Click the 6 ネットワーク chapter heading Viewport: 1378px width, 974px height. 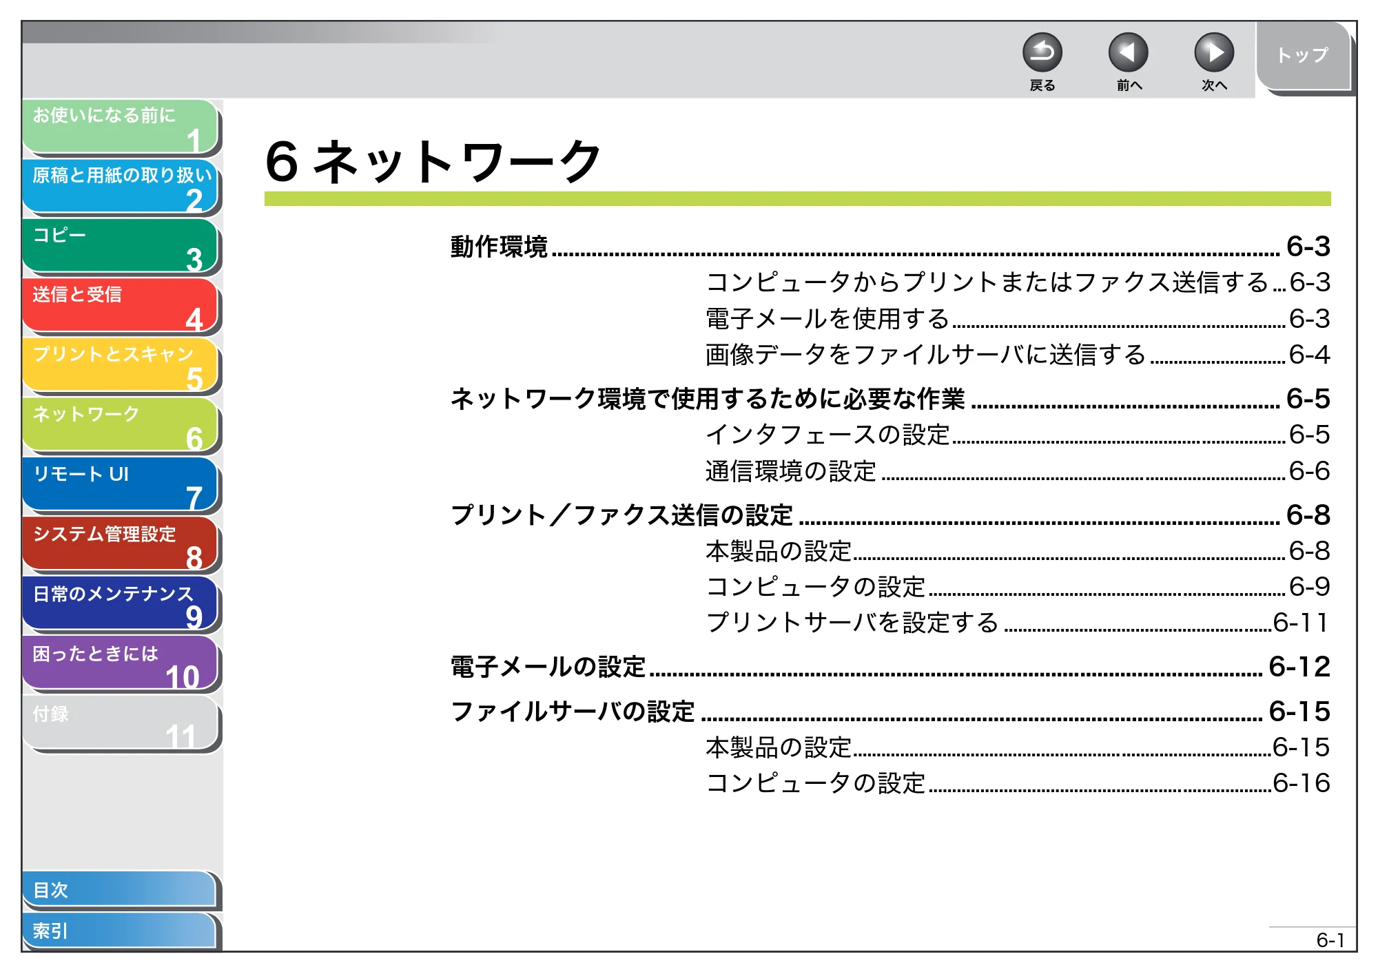tap(433, 162)
